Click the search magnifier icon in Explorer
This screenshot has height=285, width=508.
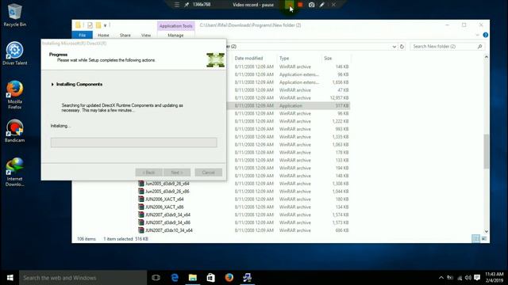pyautogui.click(x=479, y=47)
